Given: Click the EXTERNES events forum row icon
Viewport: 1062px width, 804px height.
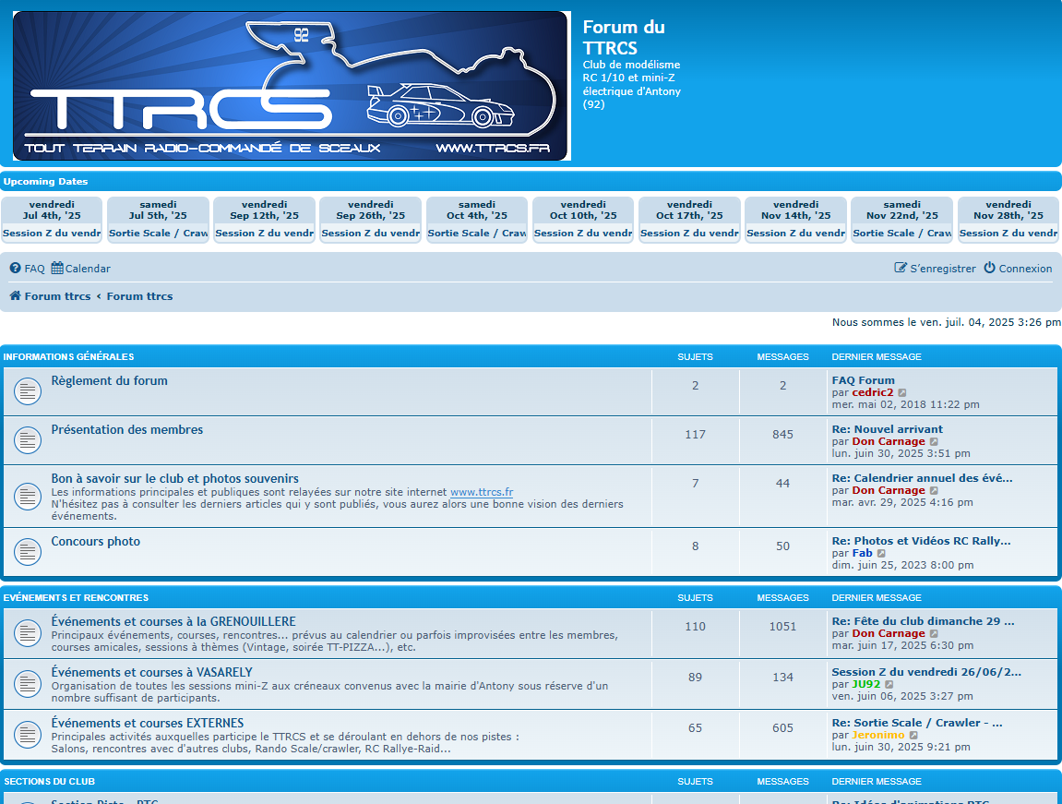Looking at the screenshot, I should coord(28,735).
